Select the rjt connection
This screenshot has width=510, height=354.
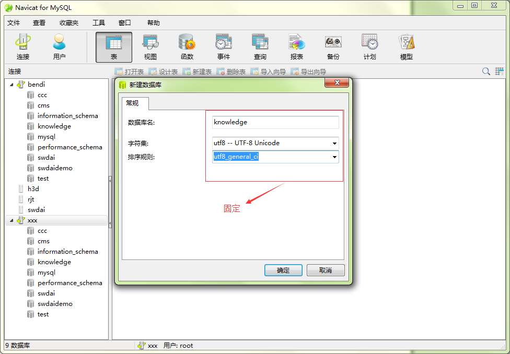31,199
